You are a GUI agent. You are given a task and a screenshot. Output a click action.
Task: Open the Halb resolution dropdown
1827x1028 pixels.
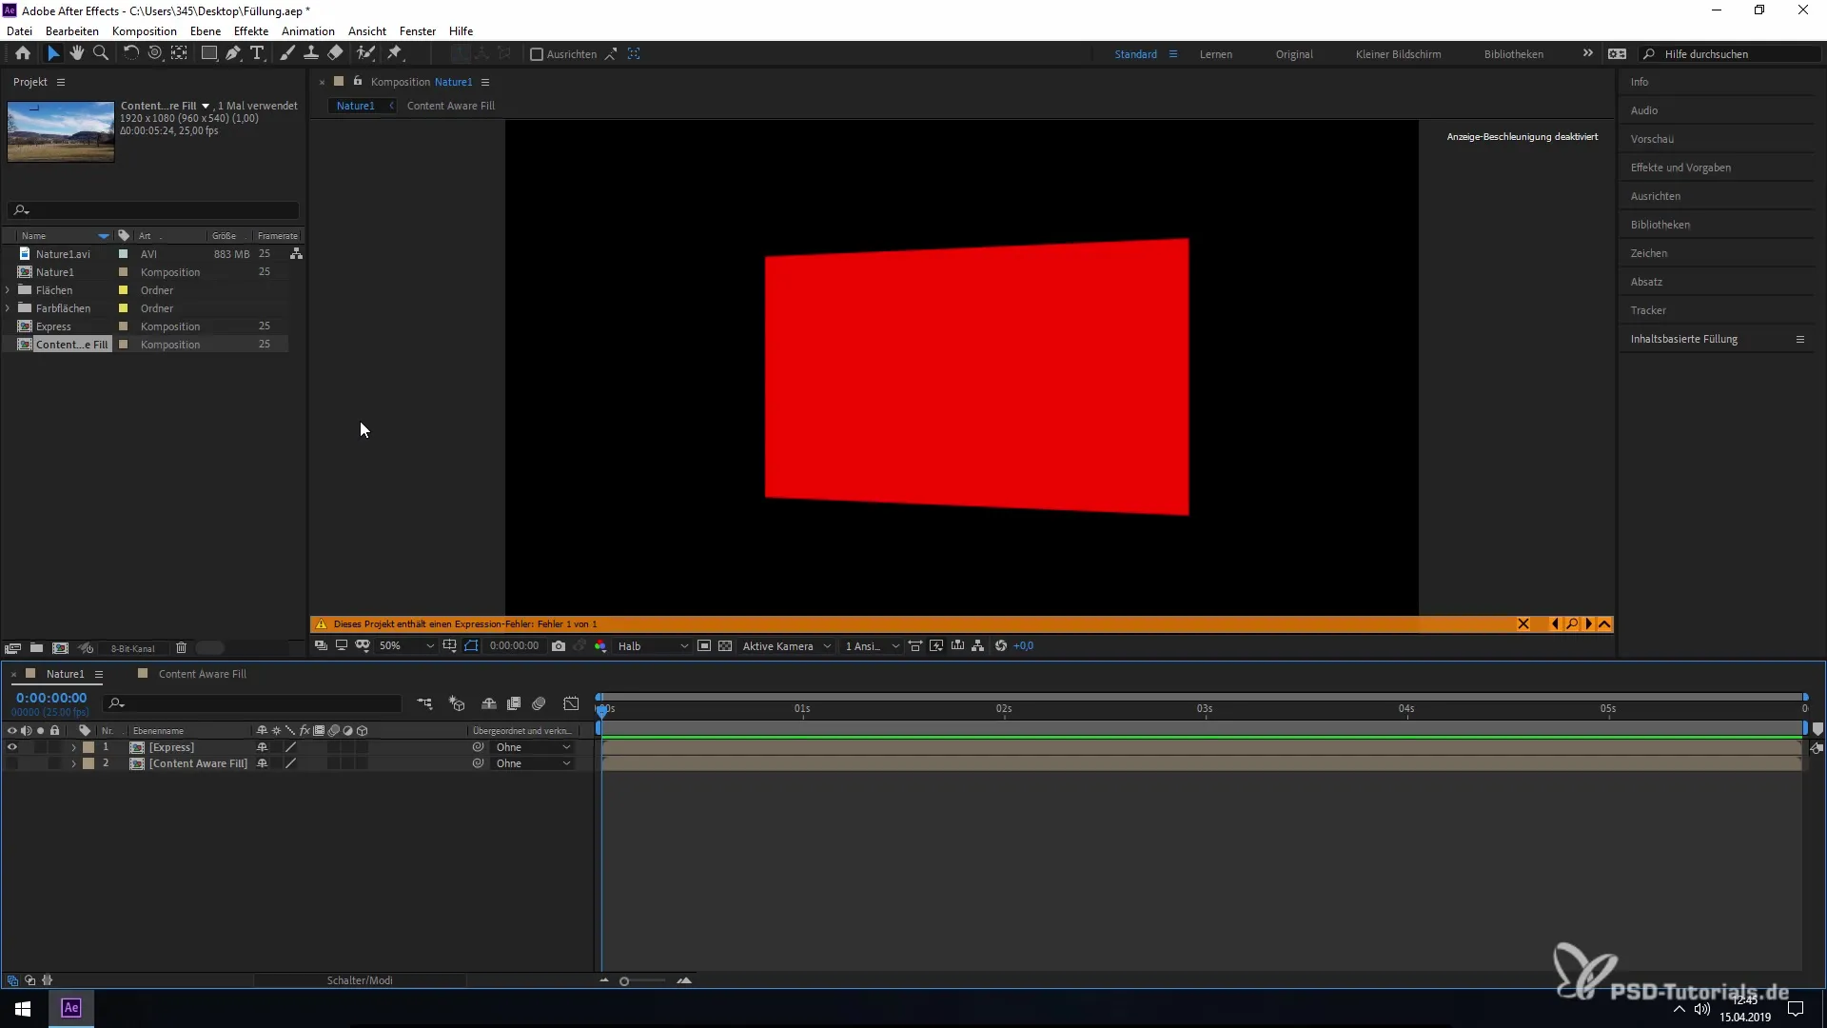pyautogui.click(x=653, y=646)
